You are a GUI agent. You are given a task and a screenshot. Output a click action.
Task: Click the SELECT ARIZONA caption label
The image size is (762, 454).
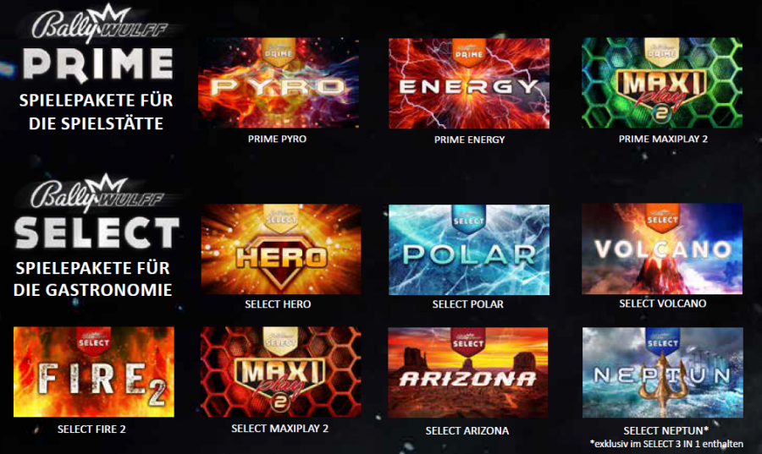coord(467,430)
